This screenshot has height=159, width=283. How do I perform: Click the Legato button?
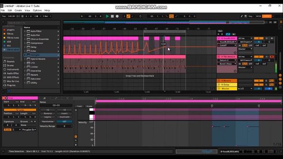(x=48, y=117)
